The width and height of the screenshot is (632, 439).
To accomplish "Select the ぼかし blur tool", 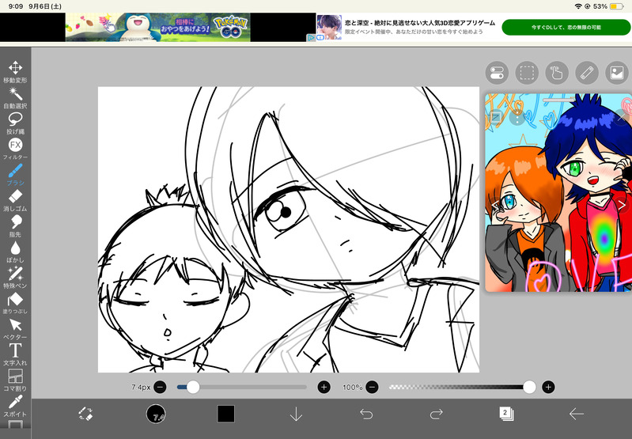I will pyautogui.click(x=15, y=252).
